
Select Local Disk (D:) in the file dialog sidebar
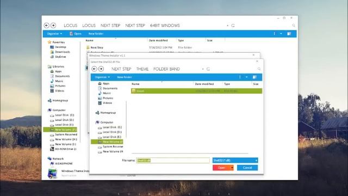(110, 132)
